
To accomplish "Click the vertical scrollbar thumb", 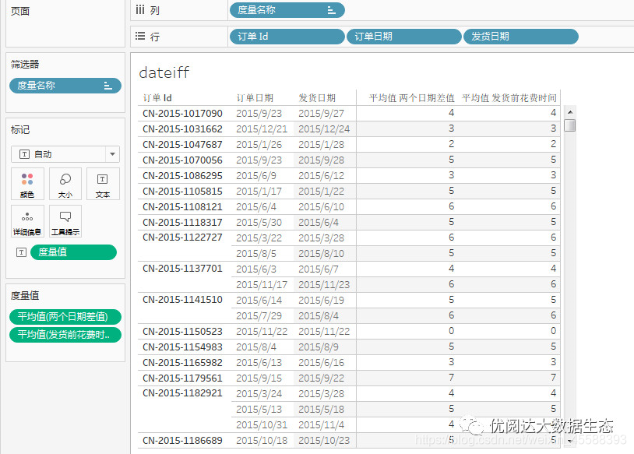I will (x=569, y=125).
